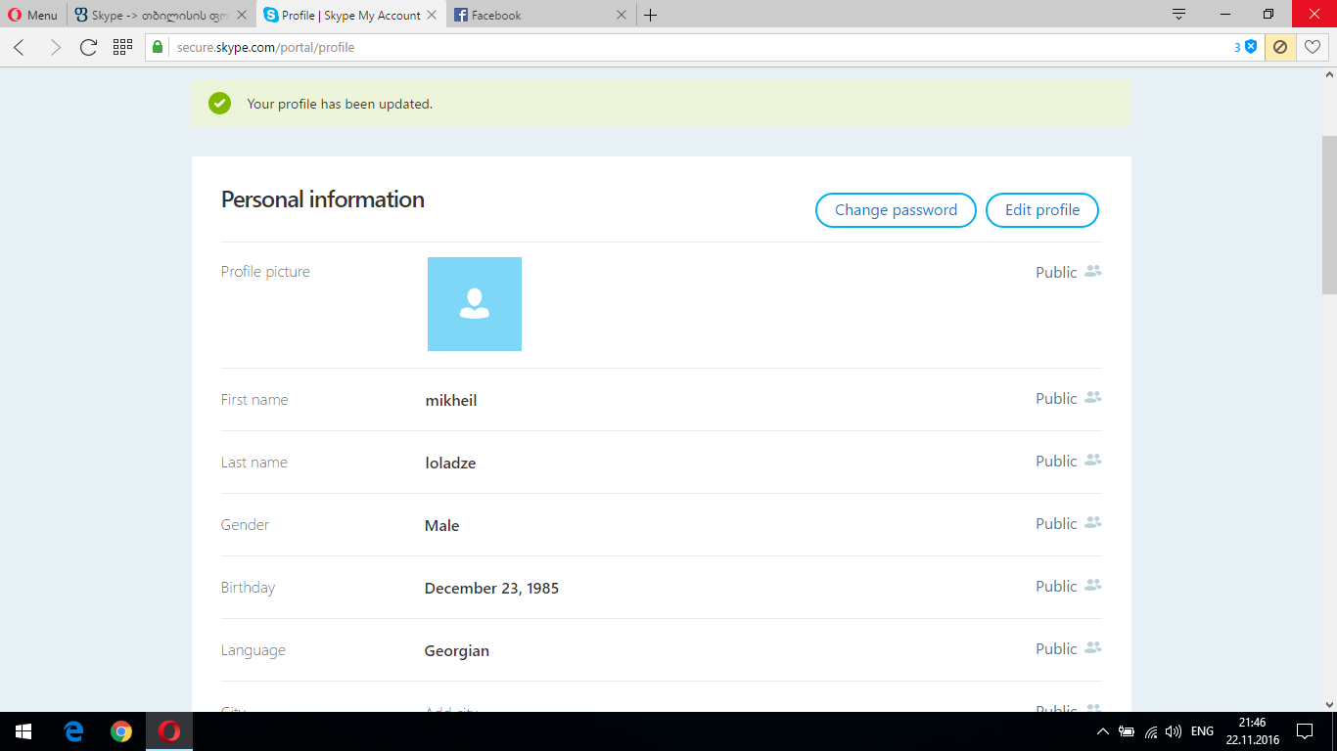Open the Wi-Fi network tray icon
This screenshot has width=1337, height=751.
point(1151,731)
